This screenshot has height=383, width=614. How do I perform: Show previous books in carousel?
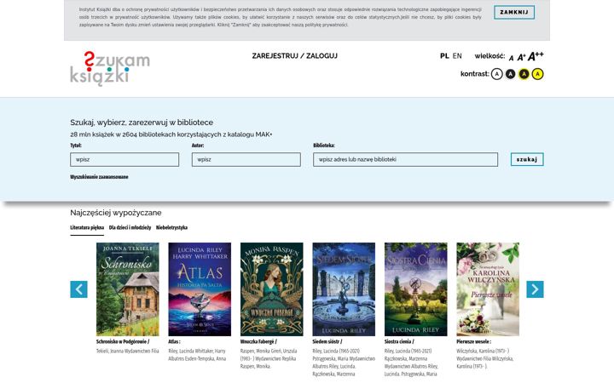pos(78,289)
